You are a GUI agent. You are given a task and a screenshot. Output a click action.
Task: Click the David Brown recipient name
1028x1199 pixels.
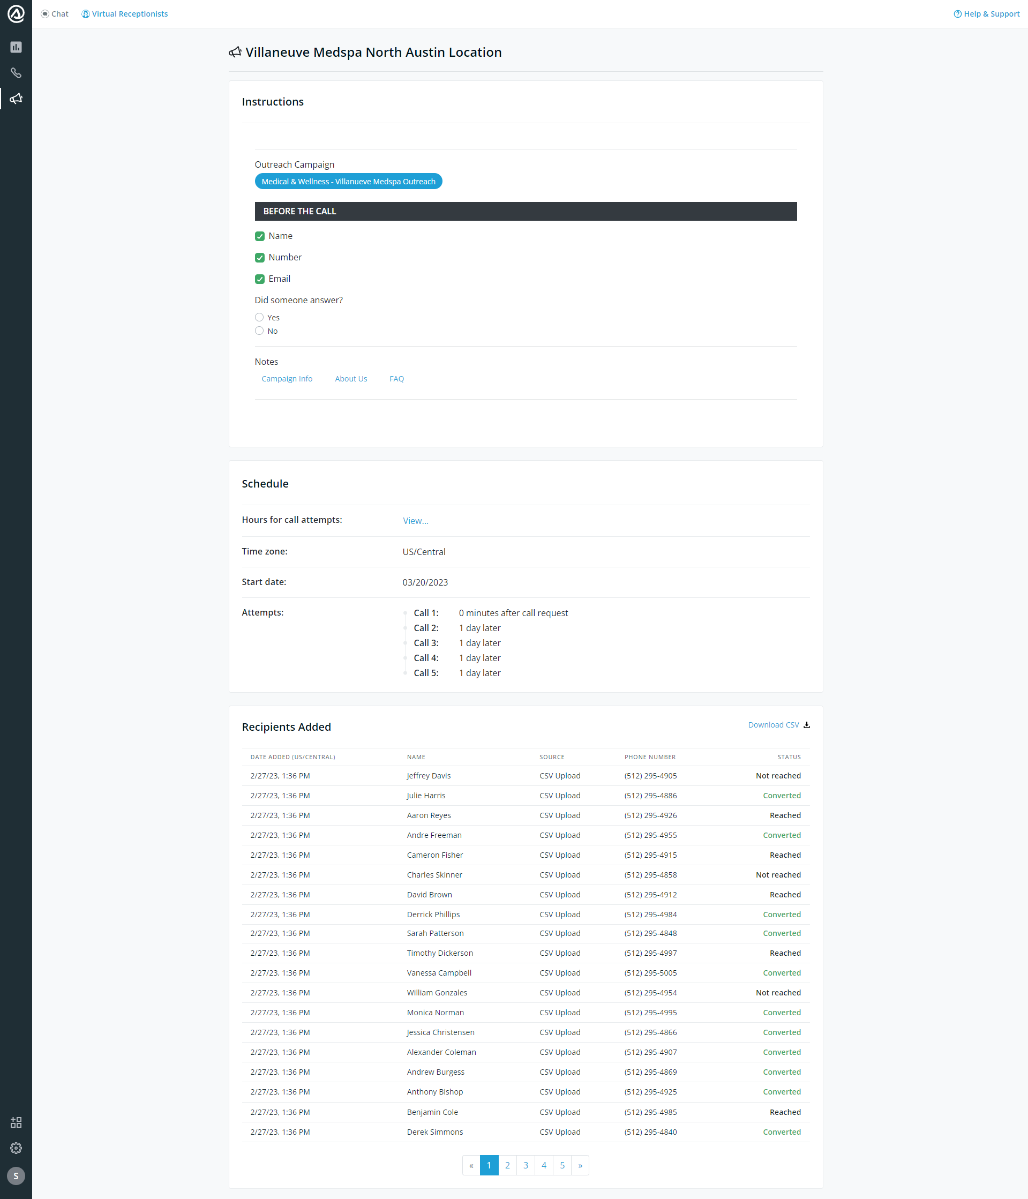(429, 894)
